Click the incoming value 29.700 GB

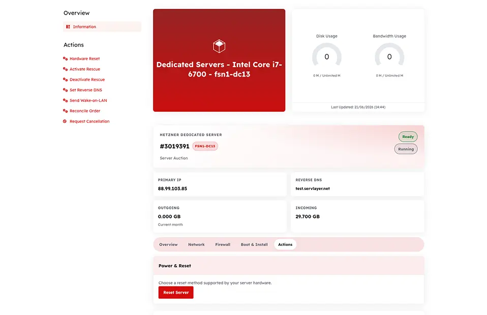(308, 216)
